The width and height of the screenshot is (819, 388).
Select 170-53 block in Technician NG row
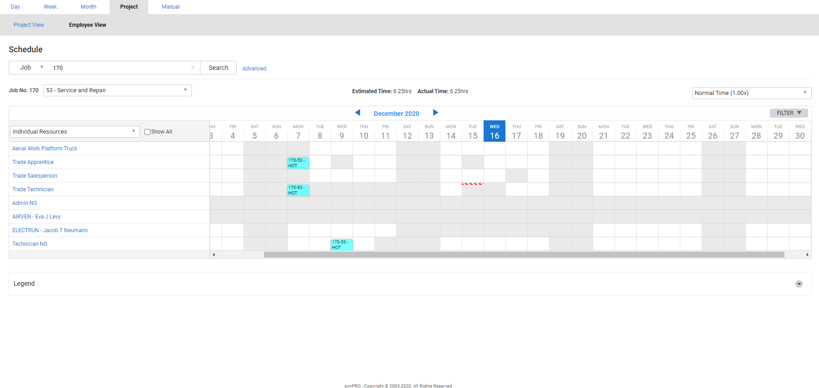[x=342, y=245]
